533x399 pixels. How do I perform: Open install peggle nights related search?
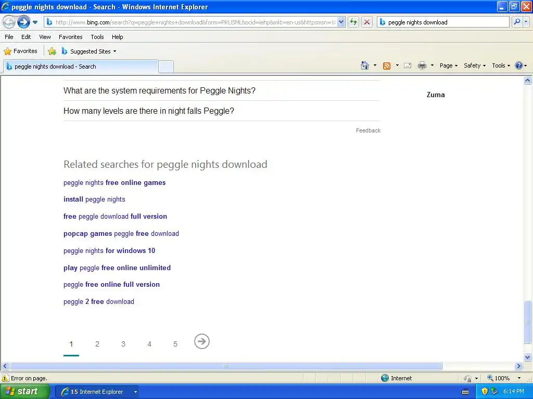point(94,199)
